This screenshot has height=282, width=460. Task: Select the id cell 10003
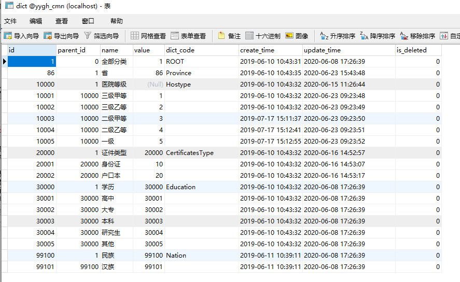pos(32,119)
